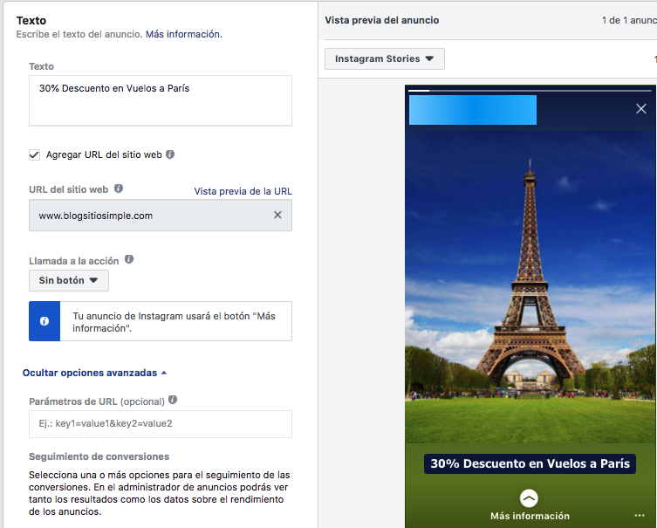Screen dimensions: 657x528
Task: Click the Seguimiento de conversiones heading
Action: 99,456
